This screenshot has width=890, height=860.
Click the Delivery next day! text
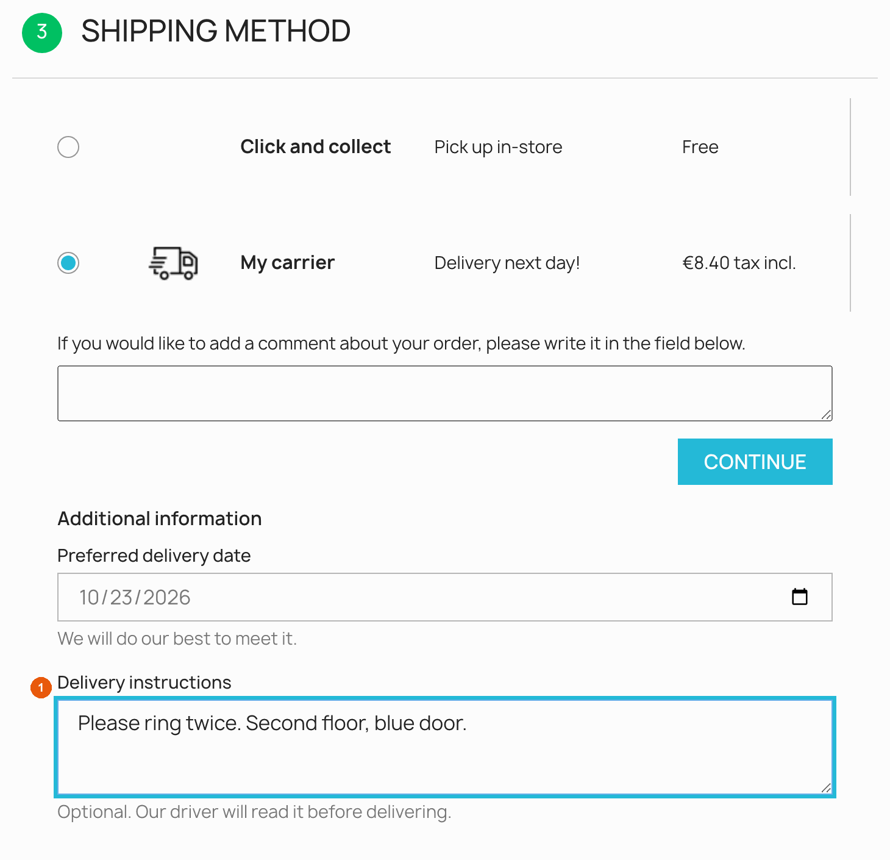tap(507, 263)
